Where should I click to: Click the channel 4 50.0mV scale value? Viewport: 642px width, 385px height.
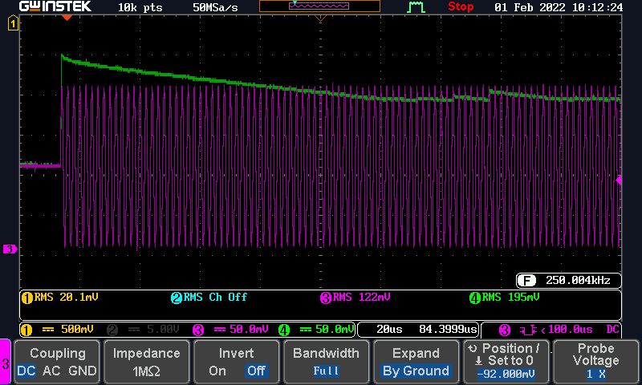click(334, 330)
